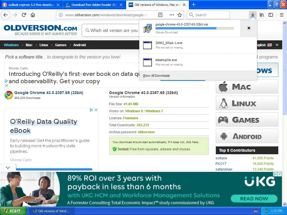
Task: Click the 1:37 PM taskbar clock
Action: click(277, 211)
